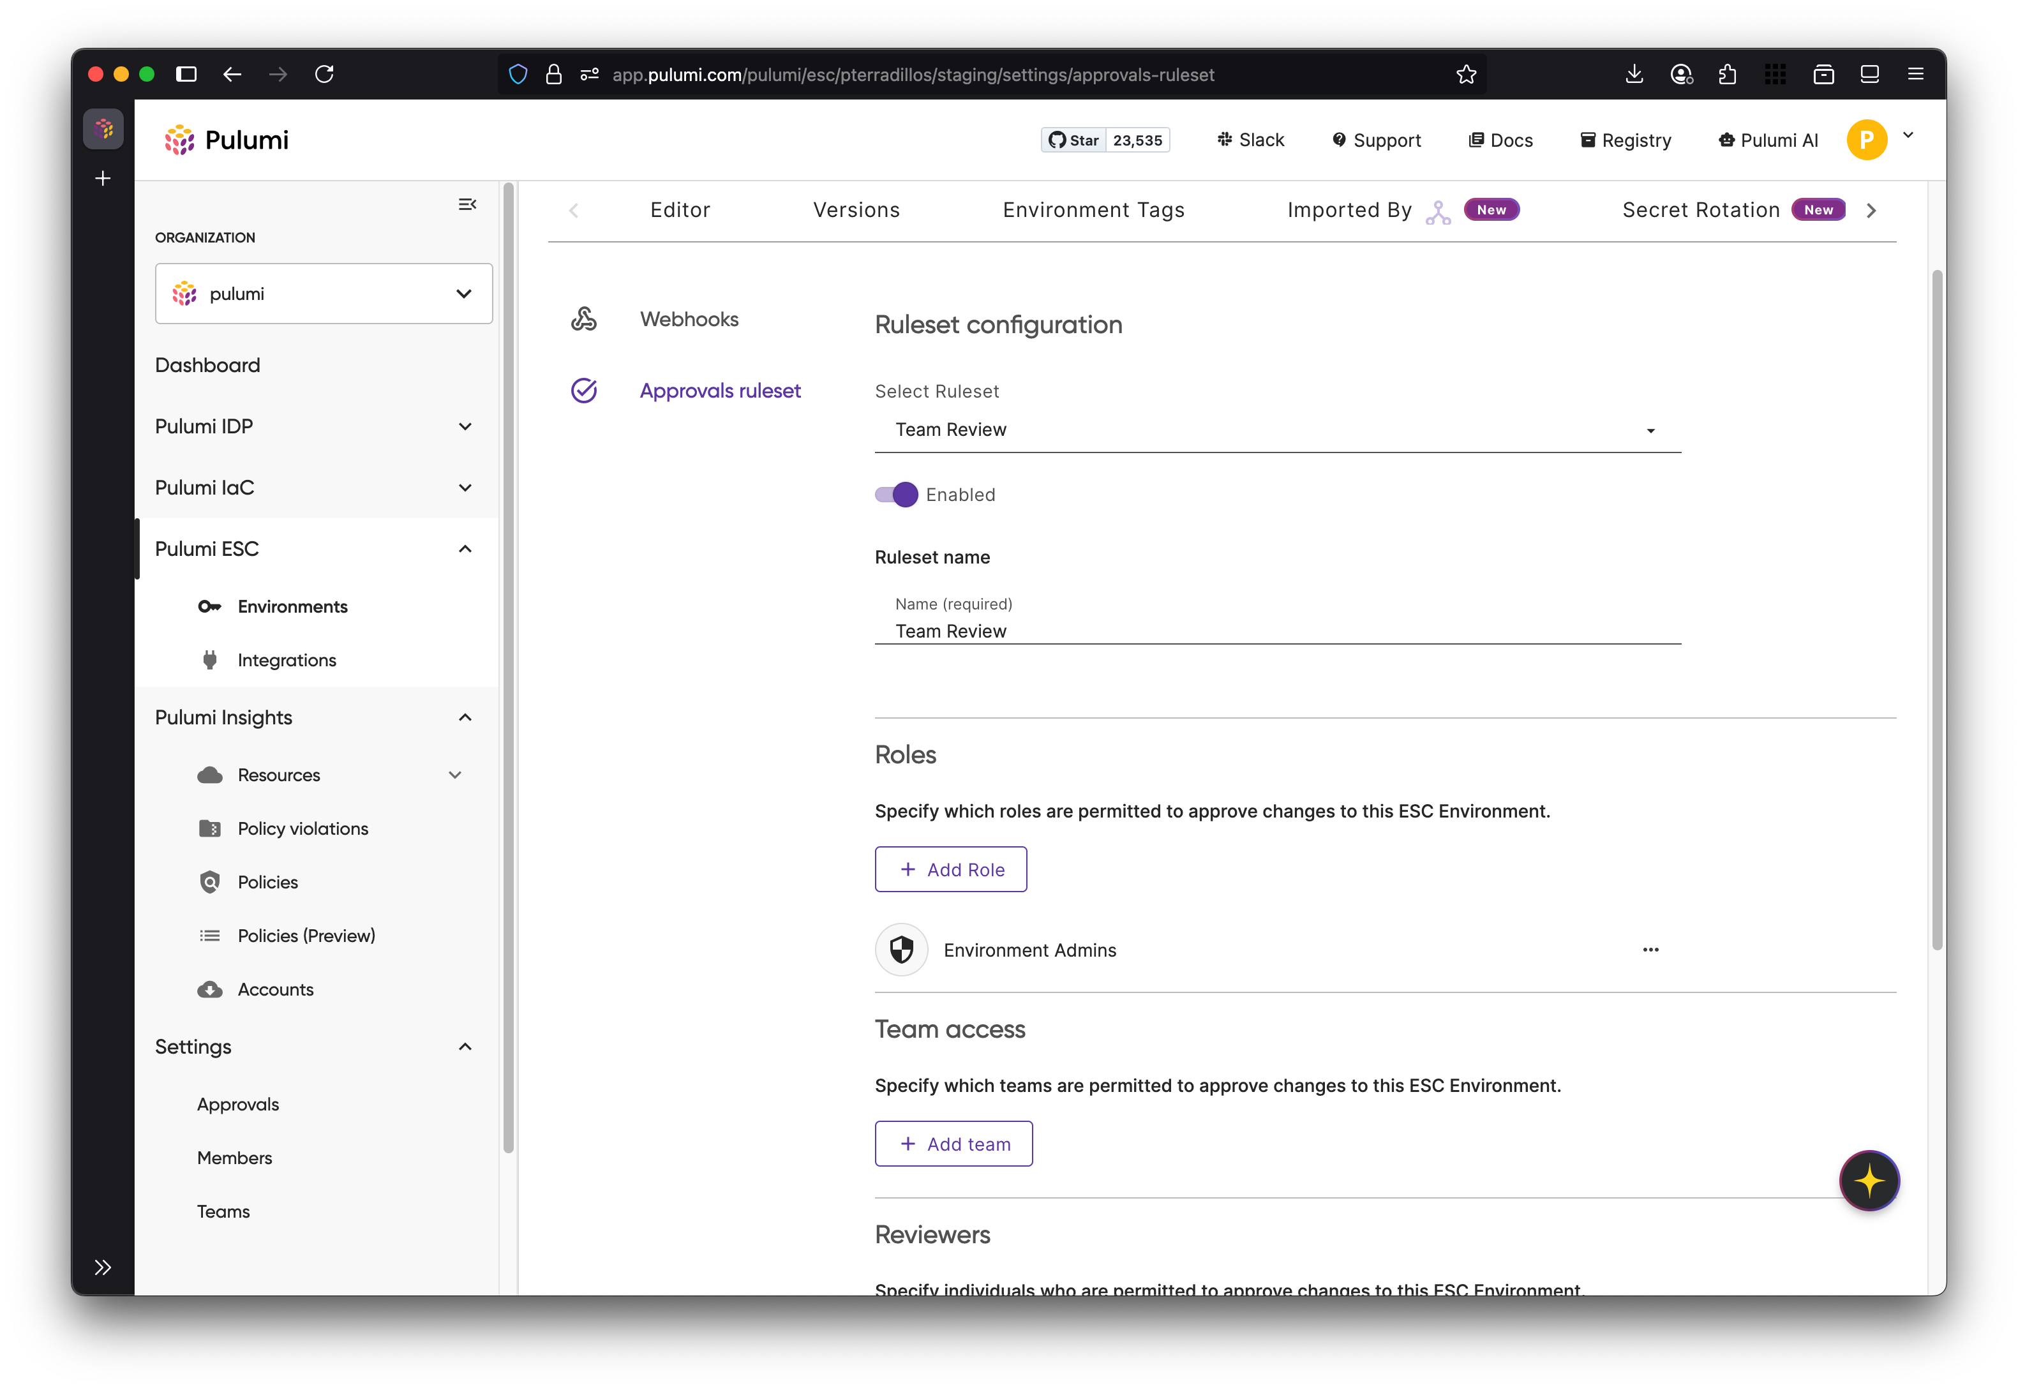Open Environment Admins more options menu
The height and width of the screenshot is (1390, 2018).
[1650, 949]
